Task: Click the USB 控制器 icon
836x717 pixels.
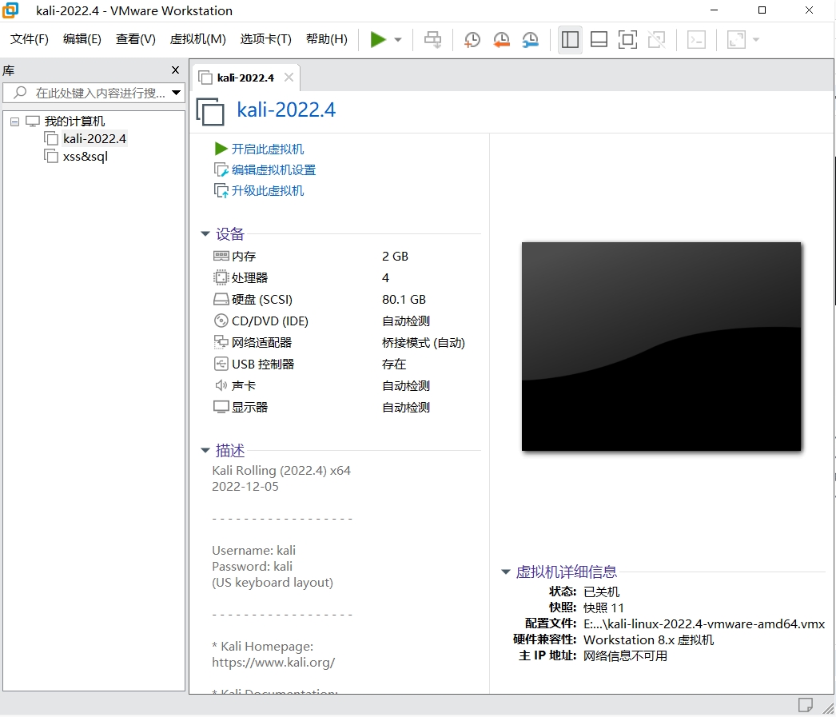Action: [x=221, y=364]
